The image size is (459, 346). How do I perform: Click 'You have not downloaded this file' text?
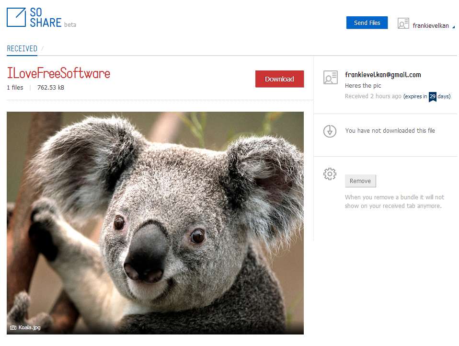[390, 130]
